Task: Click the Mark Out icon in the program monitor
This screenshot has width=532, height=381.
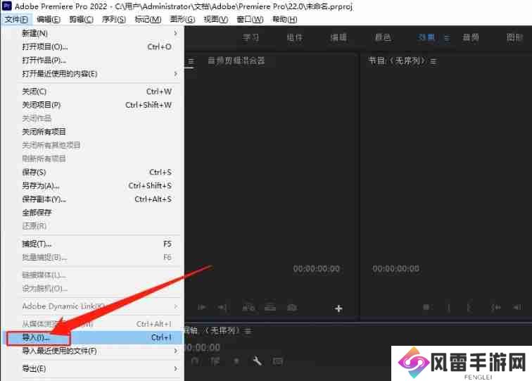Action: [x=469, y=307]
